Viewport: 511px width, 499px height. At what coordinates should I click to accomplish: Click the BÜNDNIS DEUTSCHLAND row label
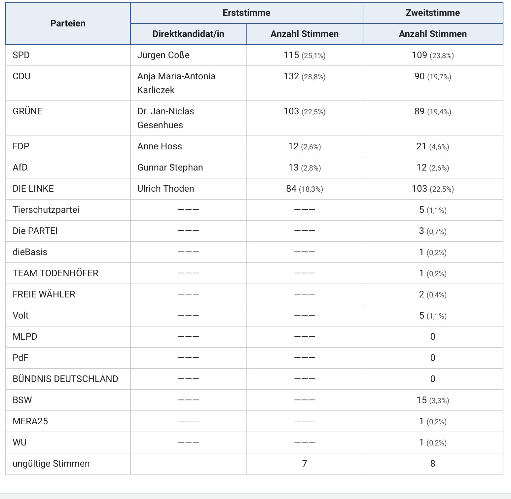click(x=65, y=379)
